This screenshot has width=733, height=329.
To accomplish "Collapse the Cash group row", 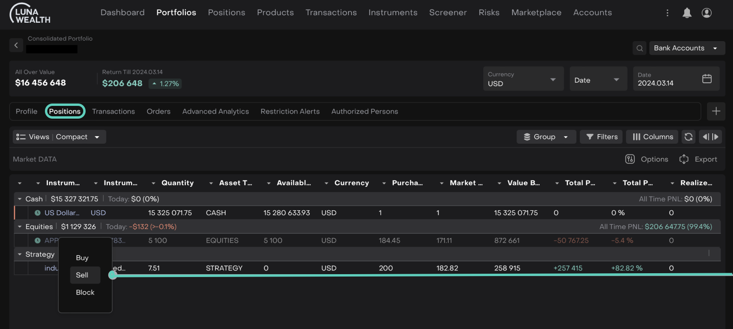I will [x=20, y=199].
